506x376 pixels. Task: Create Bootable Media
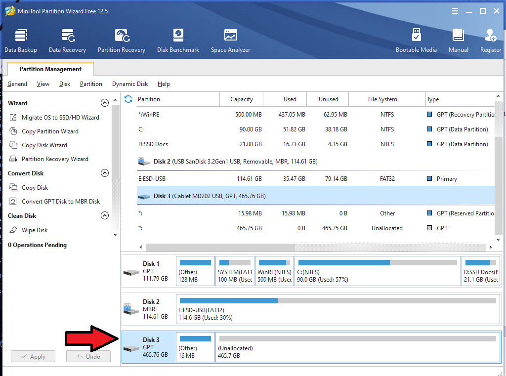point(416,41)
